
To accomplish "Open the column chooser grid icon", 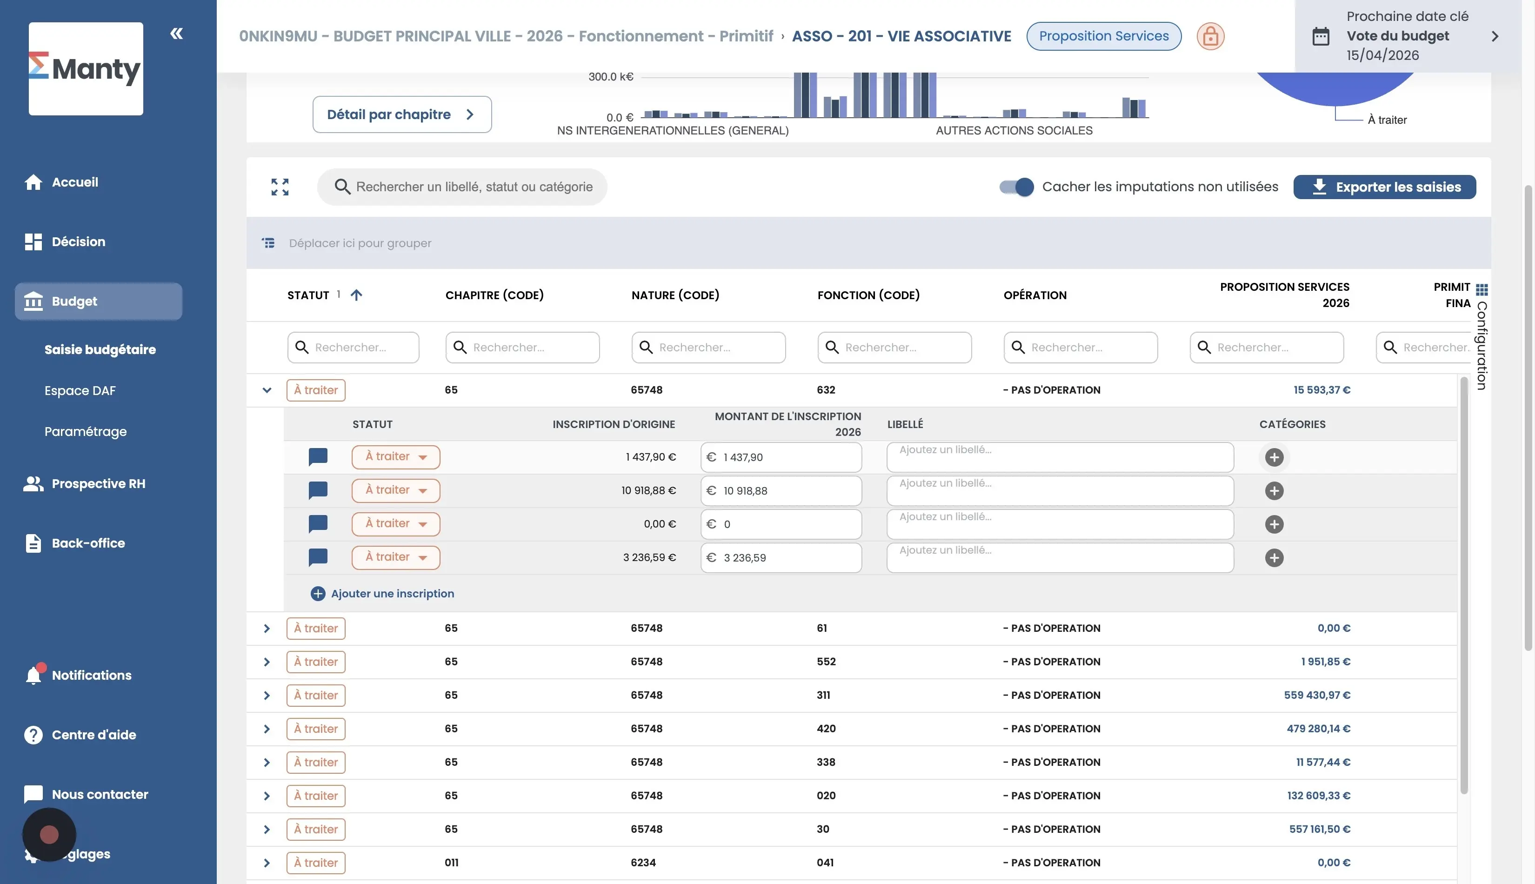I will (x=1482, y=289).
